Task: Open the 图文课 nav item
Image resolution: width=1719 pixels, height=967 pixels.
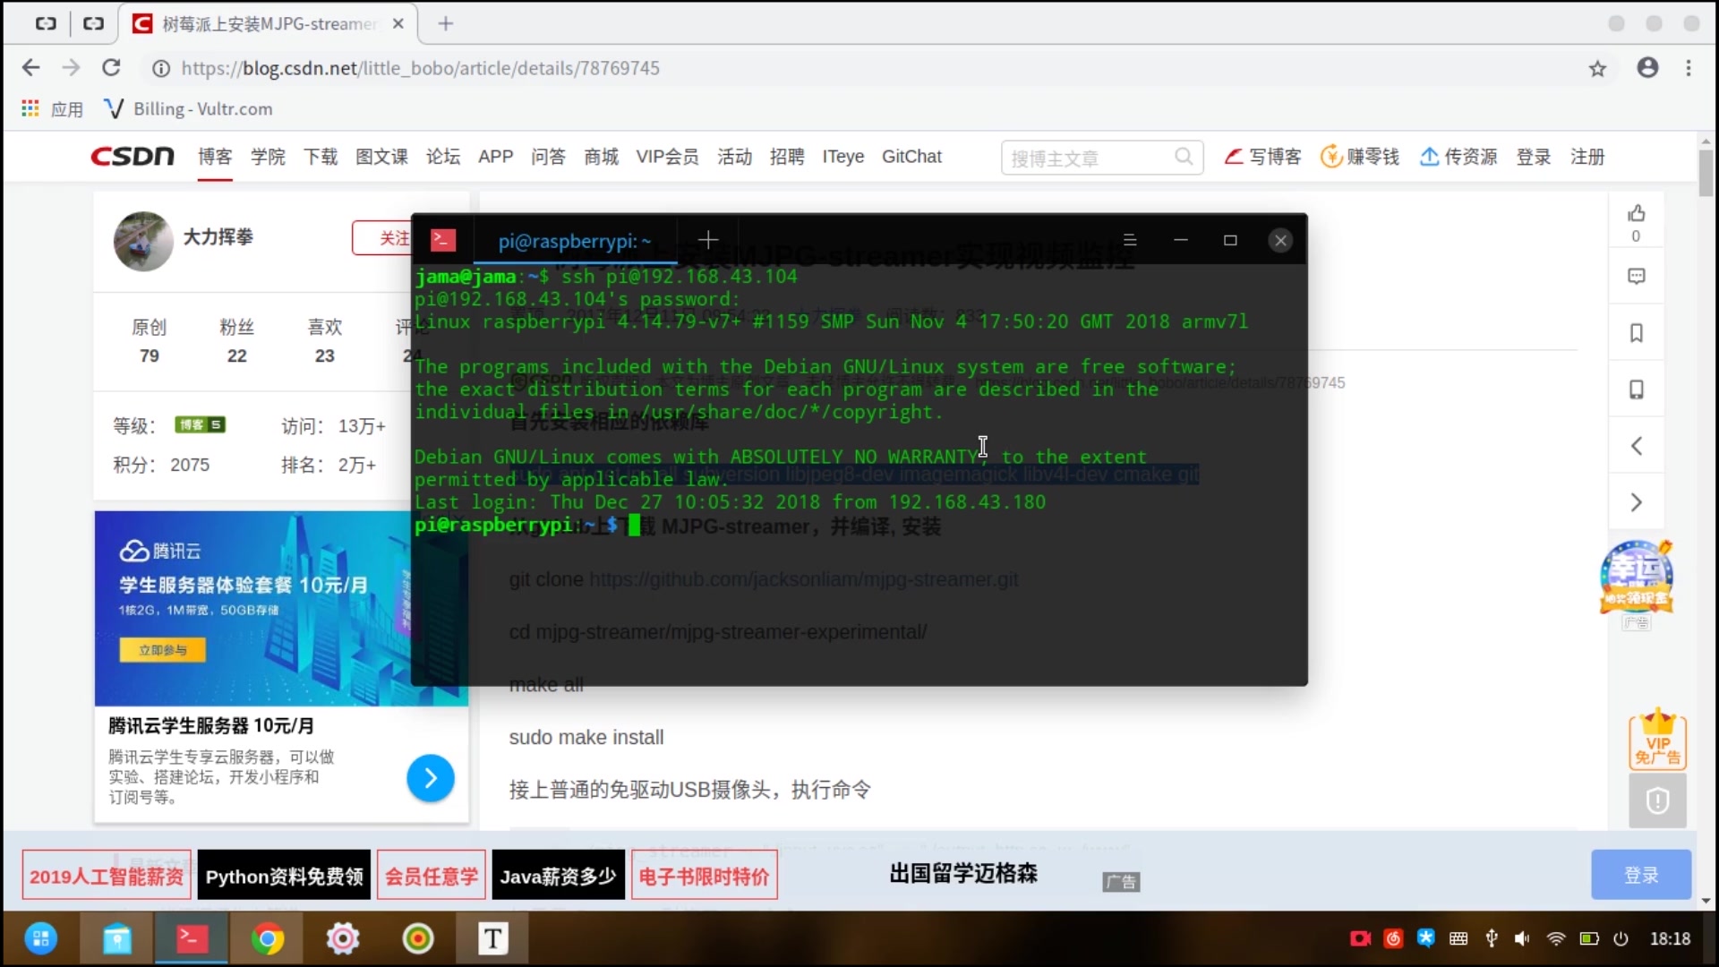Action: coord(381,157)
